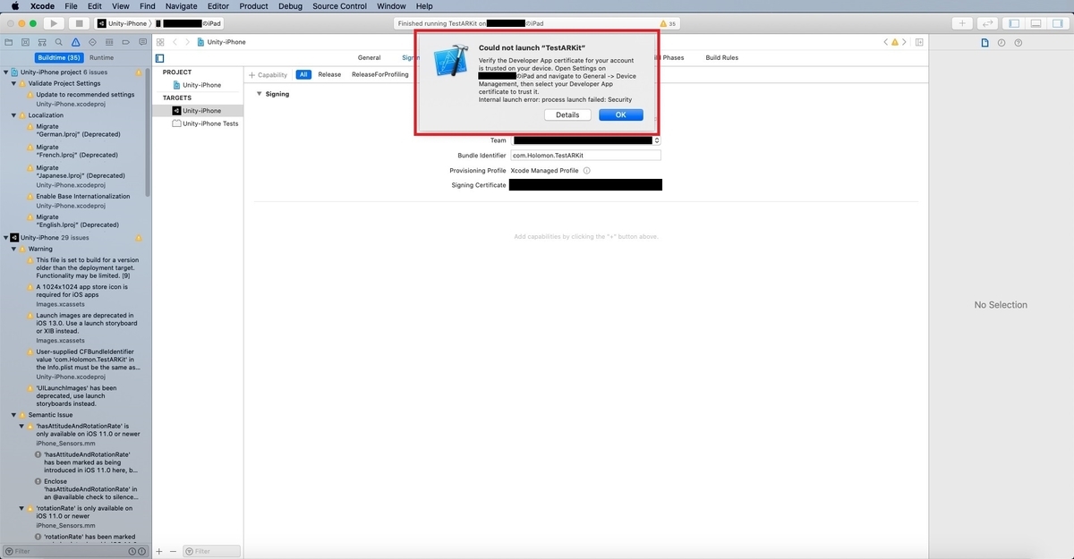Toggle recent-issues clock filter in navigator
The width and height of the screenshot is (1074, 559).
[132, 551]
